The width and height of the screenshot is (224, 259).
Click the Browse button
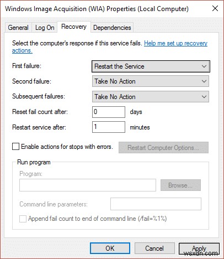(180, 185)
